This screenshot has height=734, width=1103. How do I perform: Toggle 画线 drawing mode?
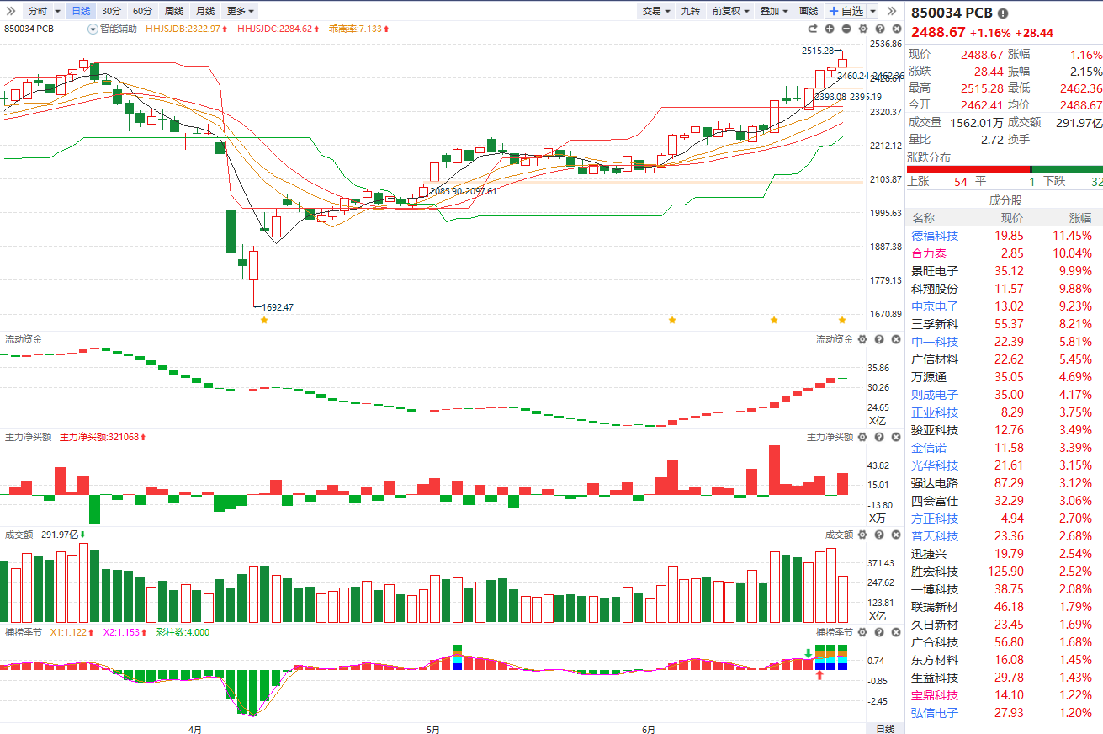[x=808, y=11]
